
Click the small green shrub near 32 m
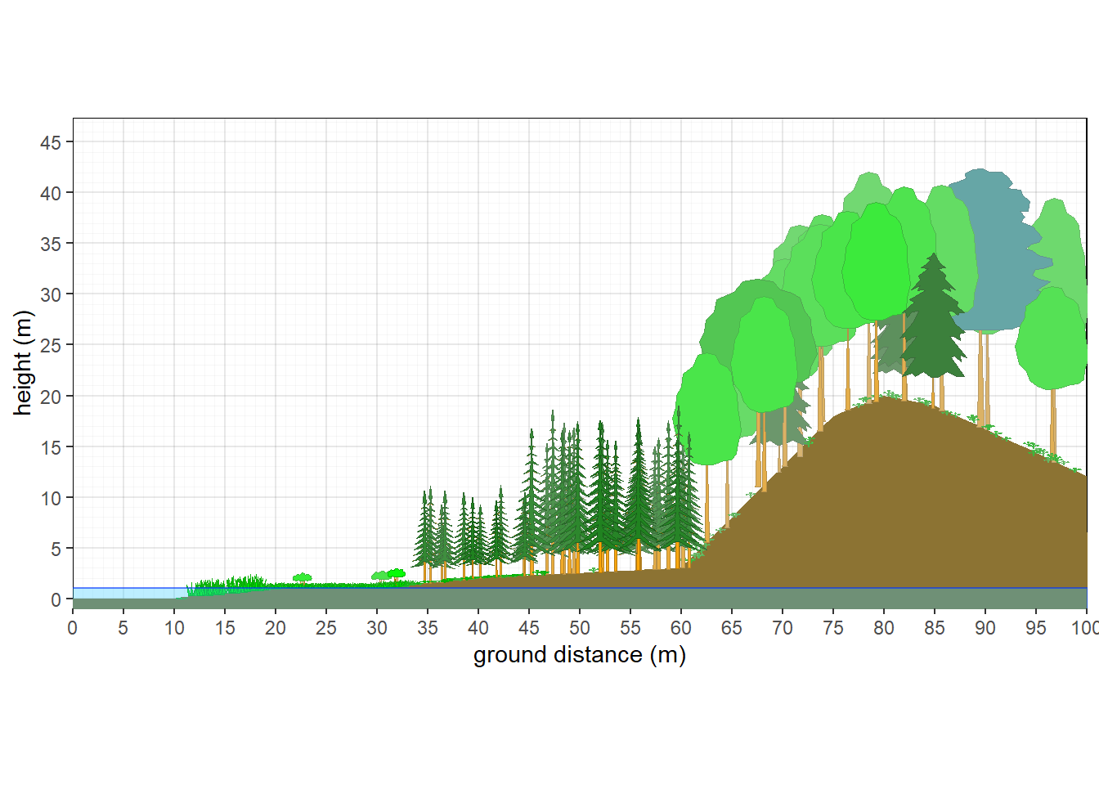pos(397,574)
